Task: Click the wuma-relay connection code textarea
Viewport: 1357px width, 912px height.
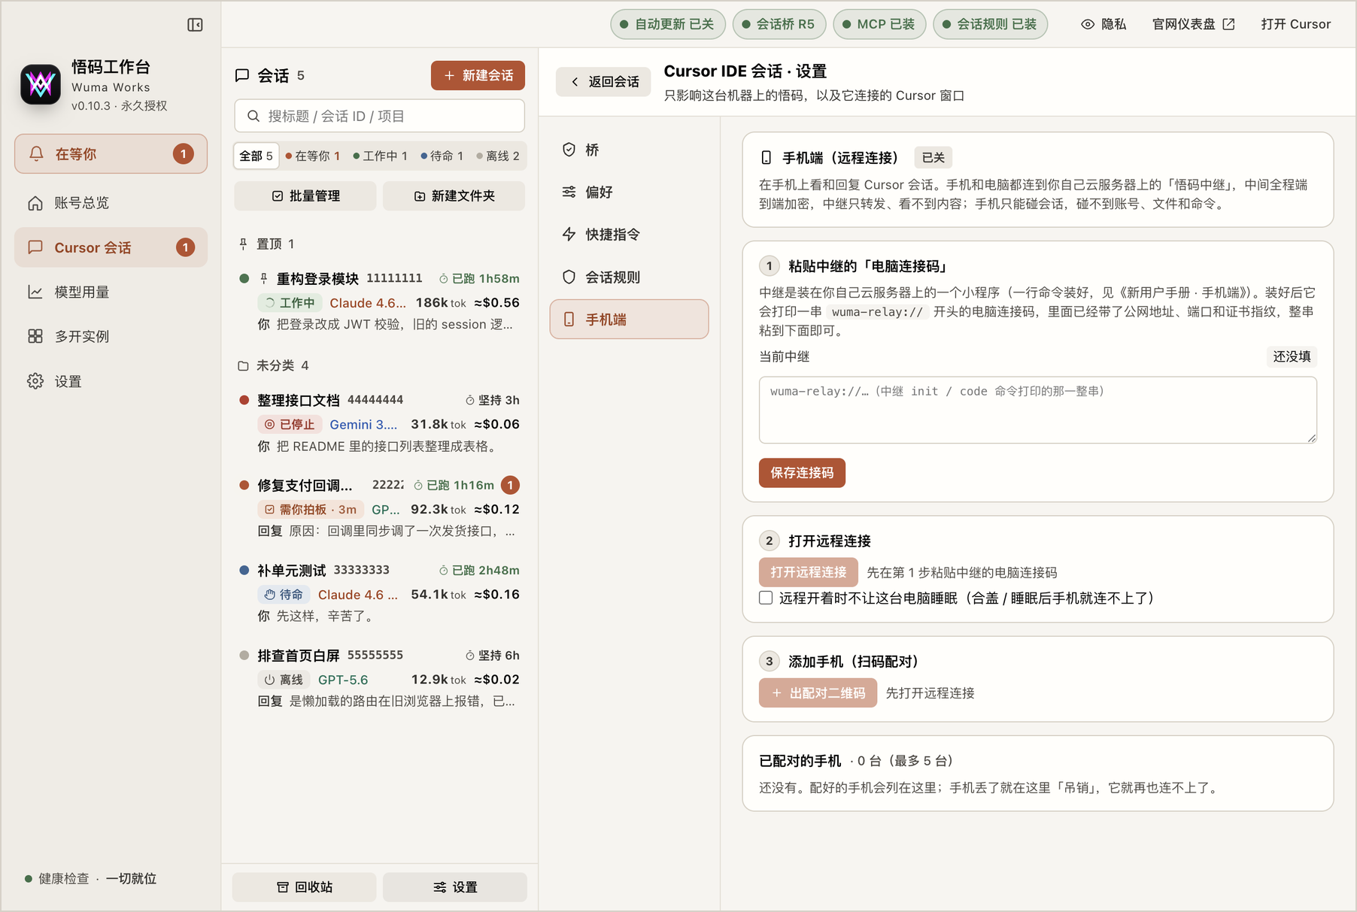Action: click(1037, 410)
